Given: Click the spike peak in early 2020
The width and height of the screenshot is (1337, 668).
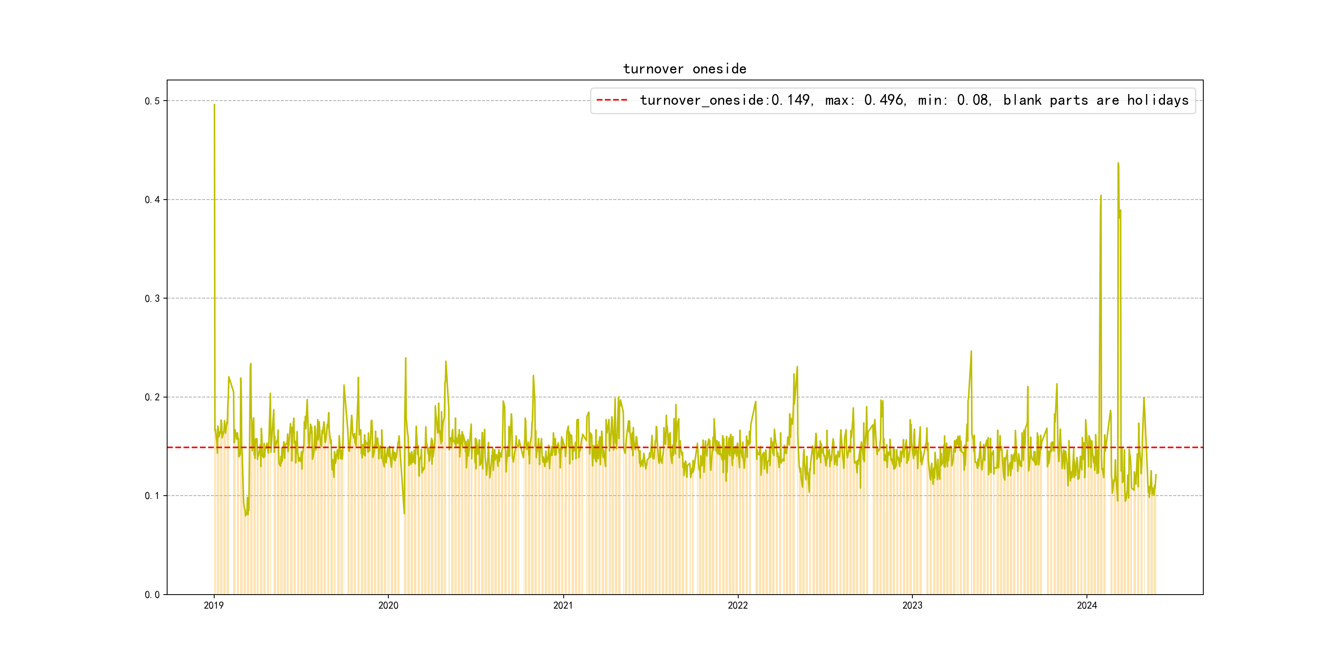Looking at the screenshot, I should click(x=405, y=358).
